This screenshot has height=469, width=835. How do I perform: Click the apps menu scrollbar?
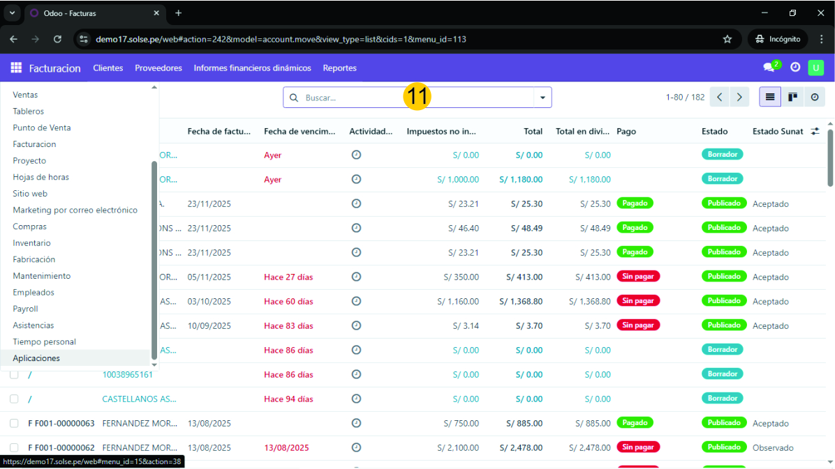154,258
